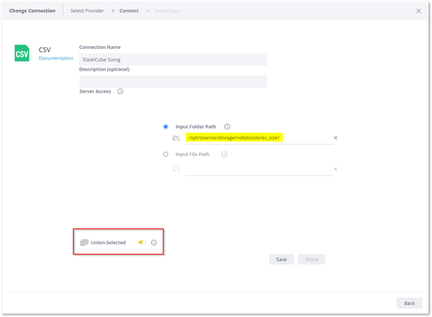The height and width of the screenshot is (317, 432).
Task: Show Input Folder Path info icon
Action: [x=227, y=127]
